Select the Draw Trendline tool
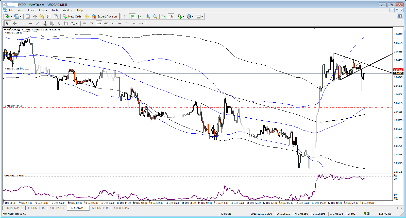Viewport: 406px width, 218px height. [x=38, y=23]
